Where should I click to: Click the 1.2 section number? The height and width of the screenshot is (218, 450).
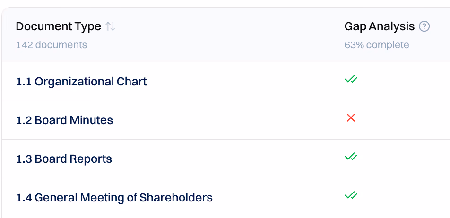pyautogui.click(x=24, y=120)
